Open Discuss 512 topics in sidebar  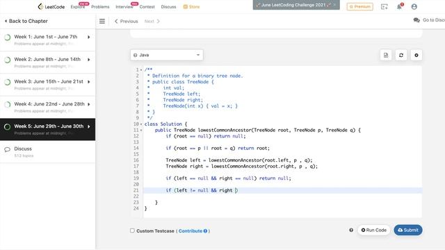point(48,151)
